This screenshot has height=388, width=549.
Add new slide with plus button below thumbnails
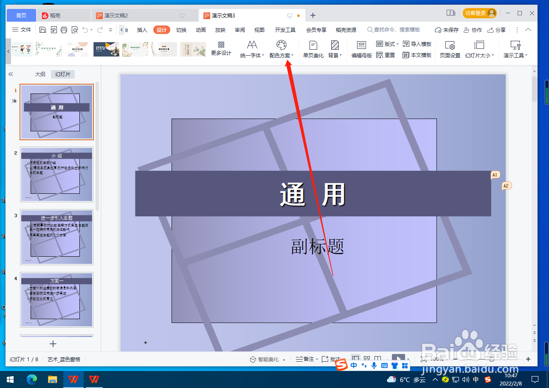53,344
